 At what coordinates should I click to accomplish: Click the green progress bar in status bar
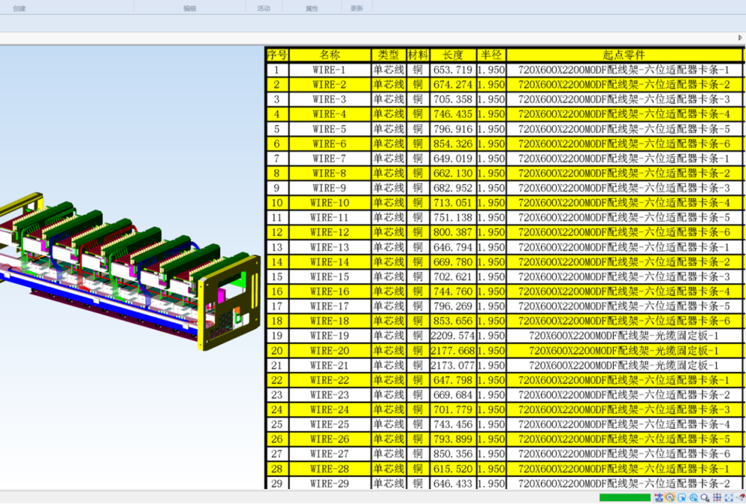tap(624, 497)
